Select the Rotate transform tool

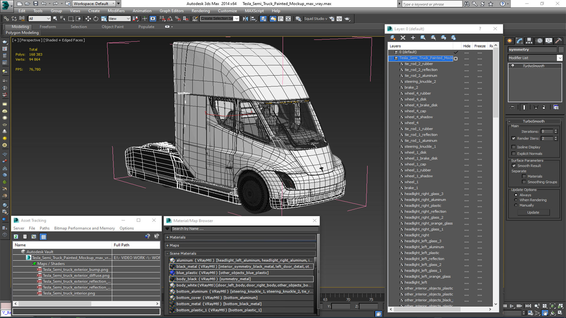coord(96,19)
